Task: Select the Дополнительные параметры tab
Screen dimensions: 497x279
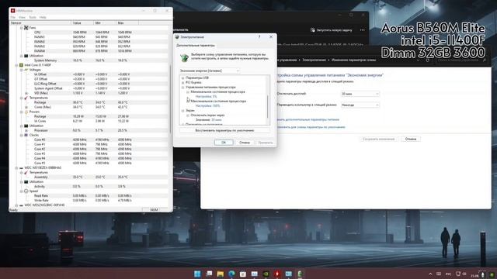Action: pos(196,46)
